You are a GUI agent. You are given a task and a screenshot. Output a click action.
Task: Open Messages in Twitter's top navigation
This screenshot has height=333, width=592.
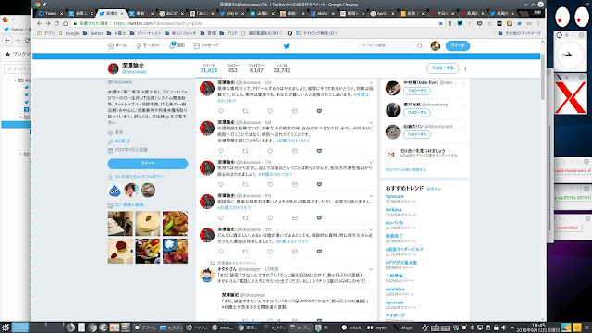[x=206, y=45]
